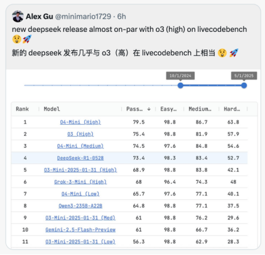Open the O3 (High) model link
Screen dimensions: 265x255
click(x=80, y=134)
